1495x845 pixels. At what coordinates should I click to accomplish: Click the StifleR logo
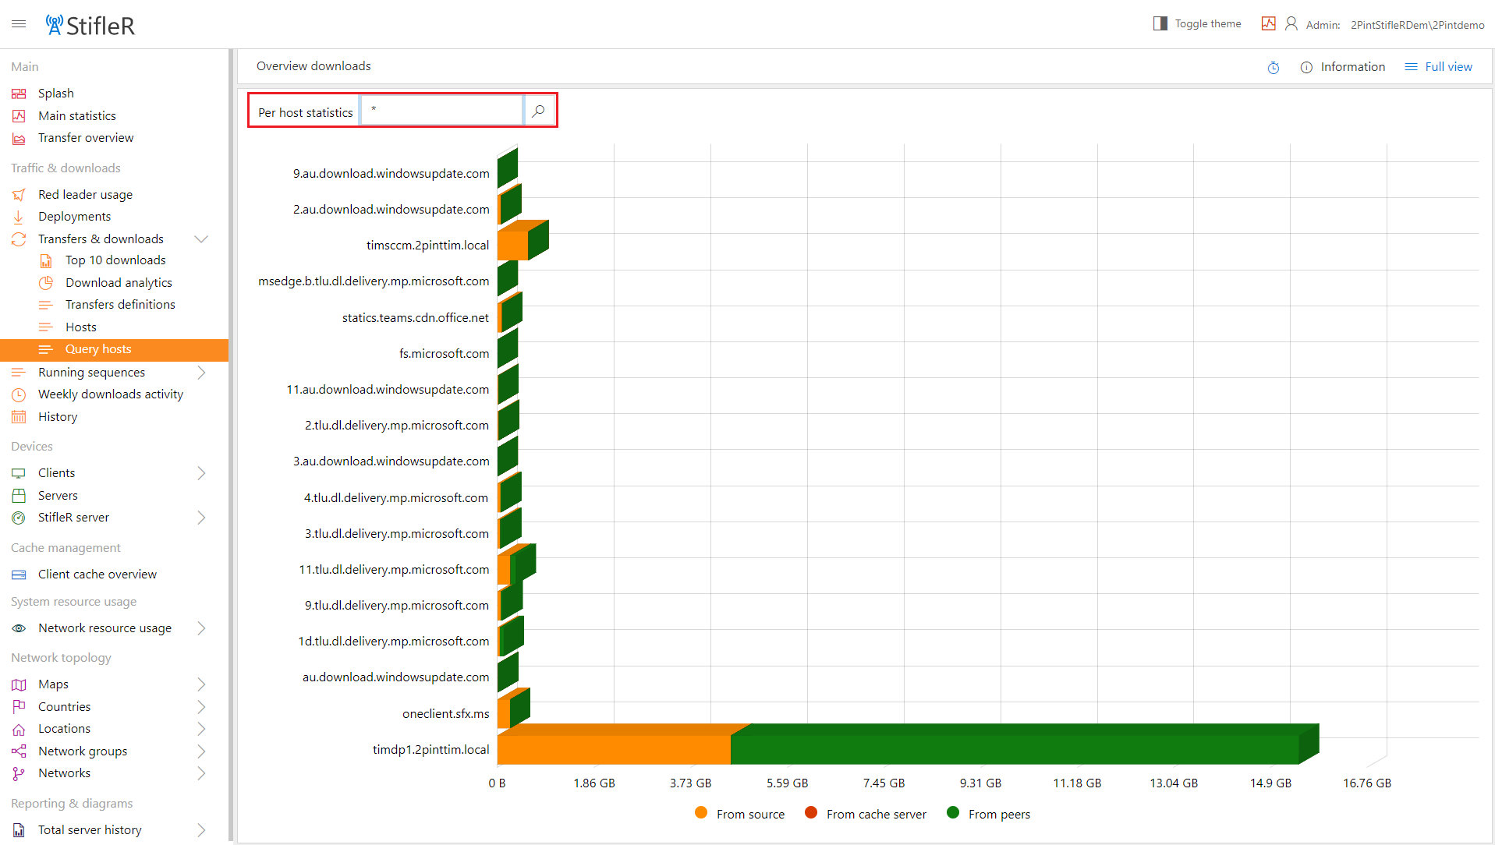[90, 25]
